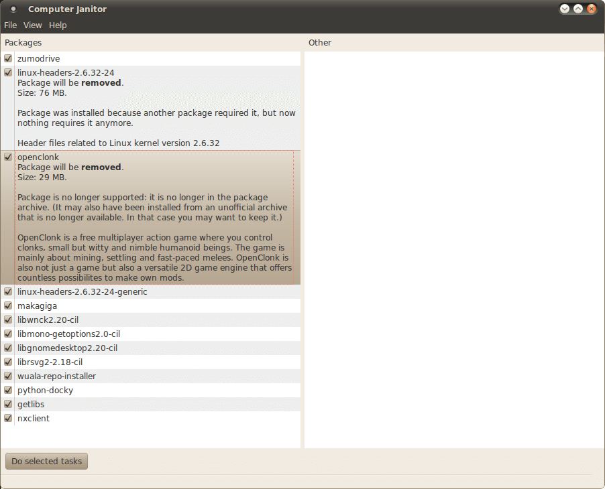Uncheck libwnck2.20-cil

[7, 320]
